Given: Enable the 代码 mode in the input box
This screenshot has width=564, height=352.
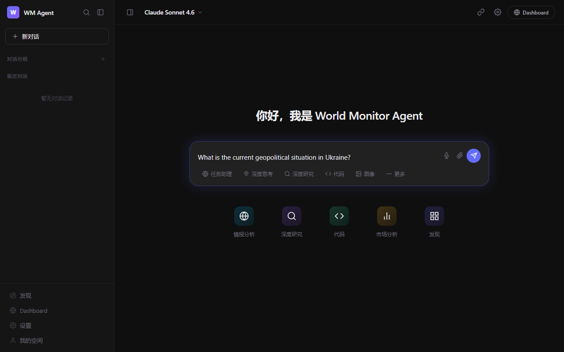Looking at the screenshot, I should pyautogui.click(x=335, y=174).
